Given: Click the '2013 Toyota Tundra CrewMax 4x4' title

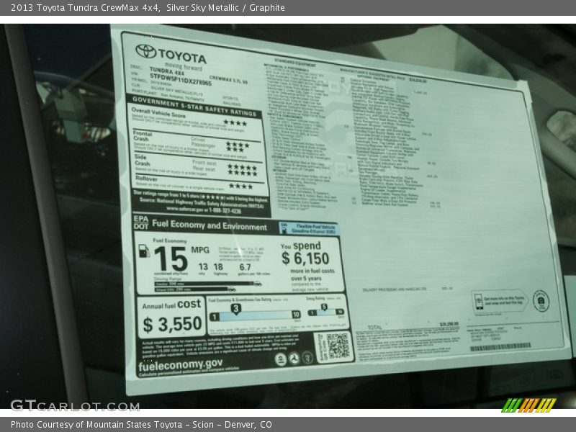Looking at the screenshot, I should [85, 8].
